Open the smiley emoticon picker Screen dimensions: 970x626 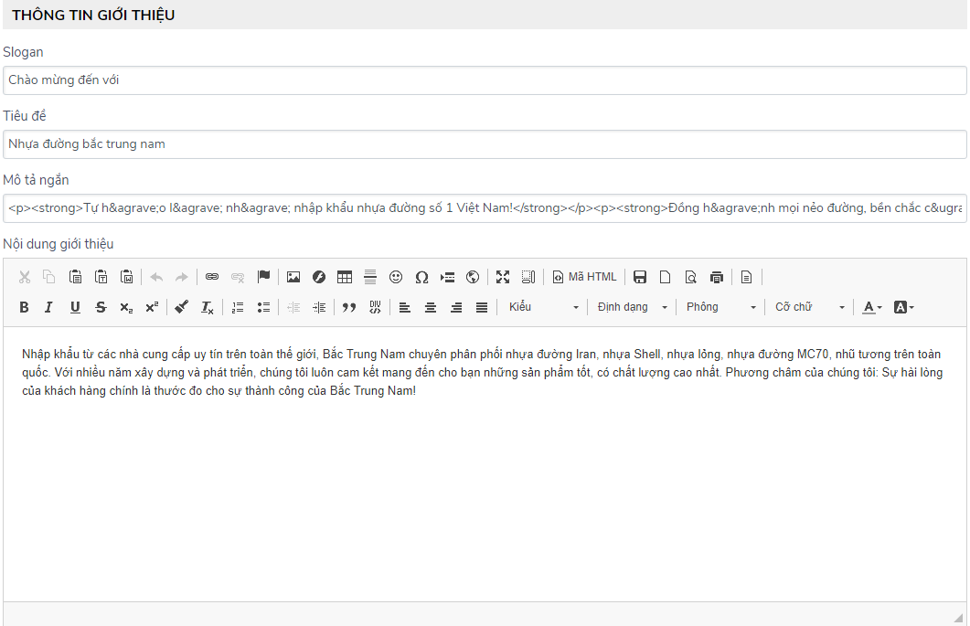tap(396, 277)
